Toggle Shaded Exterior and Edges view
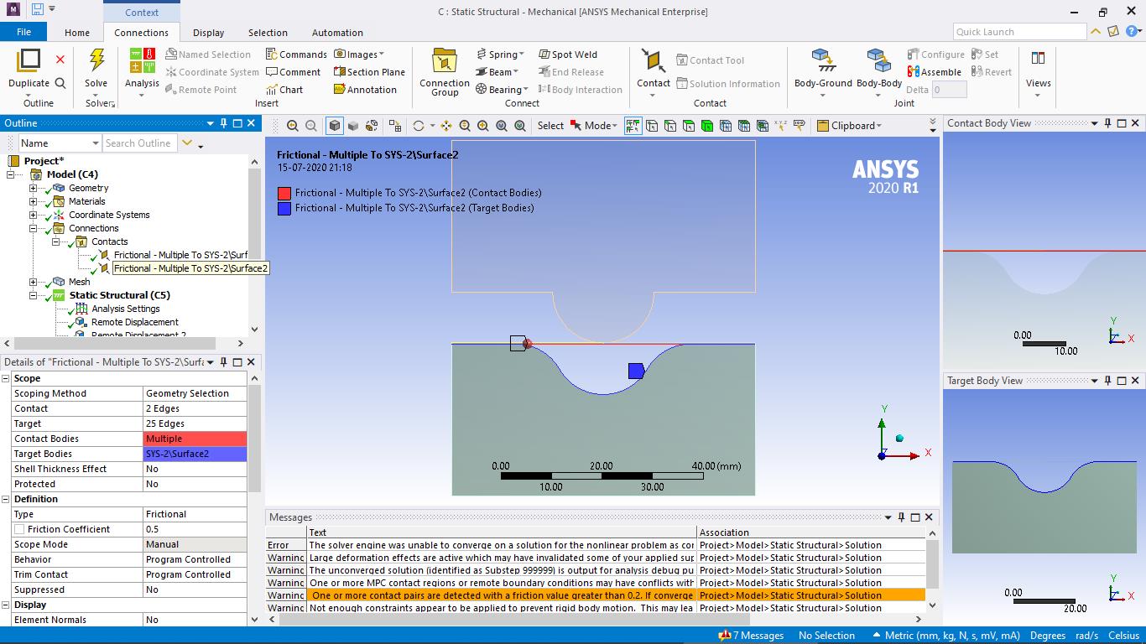 [x=335, y=126]
